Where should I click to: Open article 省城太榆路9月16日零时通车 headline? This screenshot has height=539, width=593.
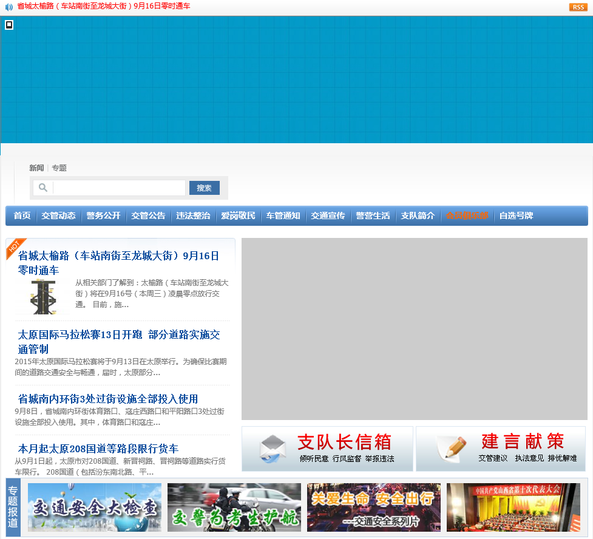point(118,263)
